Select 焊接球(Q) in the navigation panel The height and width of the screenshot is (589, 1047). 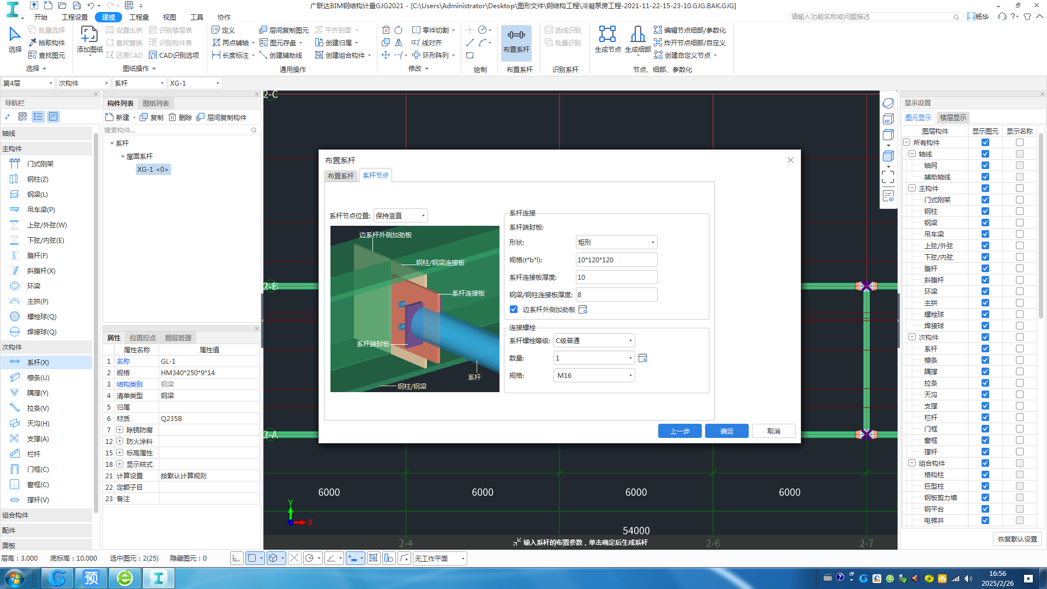tap(41, 332)
